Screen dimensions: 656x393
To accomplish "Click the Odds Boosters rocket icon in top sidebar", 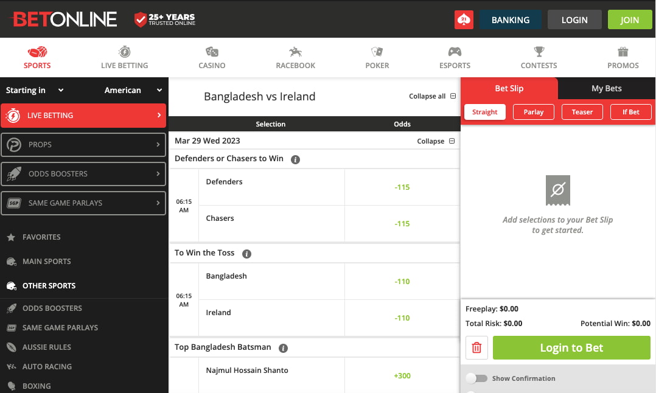I will [14, 174].
